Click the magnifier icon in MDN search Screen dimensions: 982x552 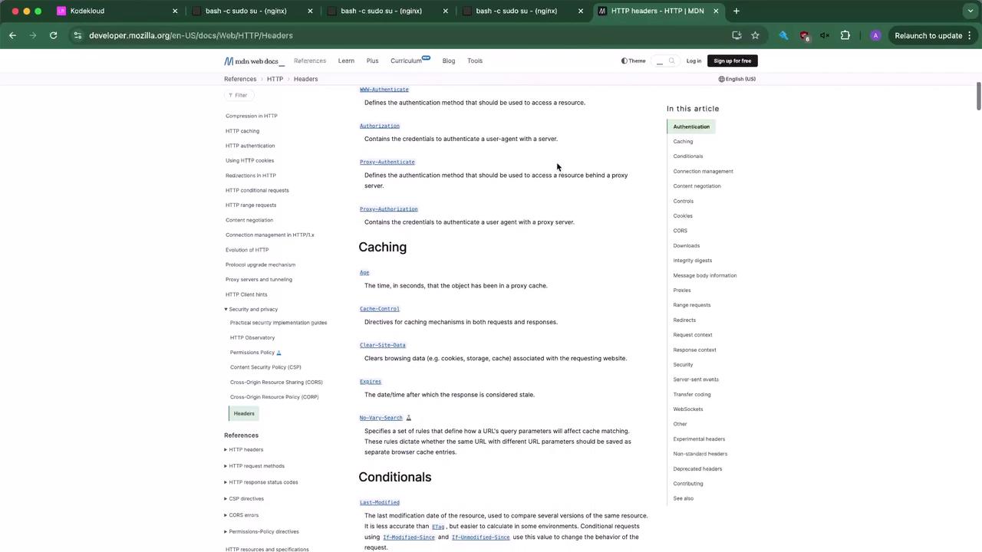pyautogui.click(x=671, y=61)
